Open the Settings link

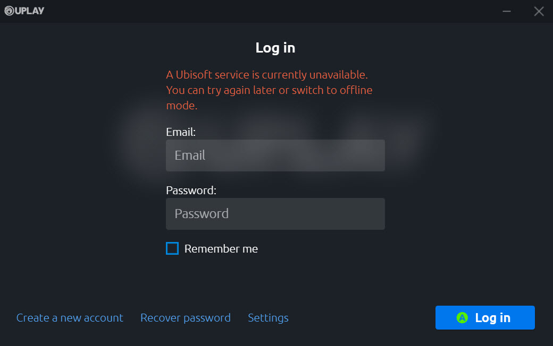tap(268, 318)
